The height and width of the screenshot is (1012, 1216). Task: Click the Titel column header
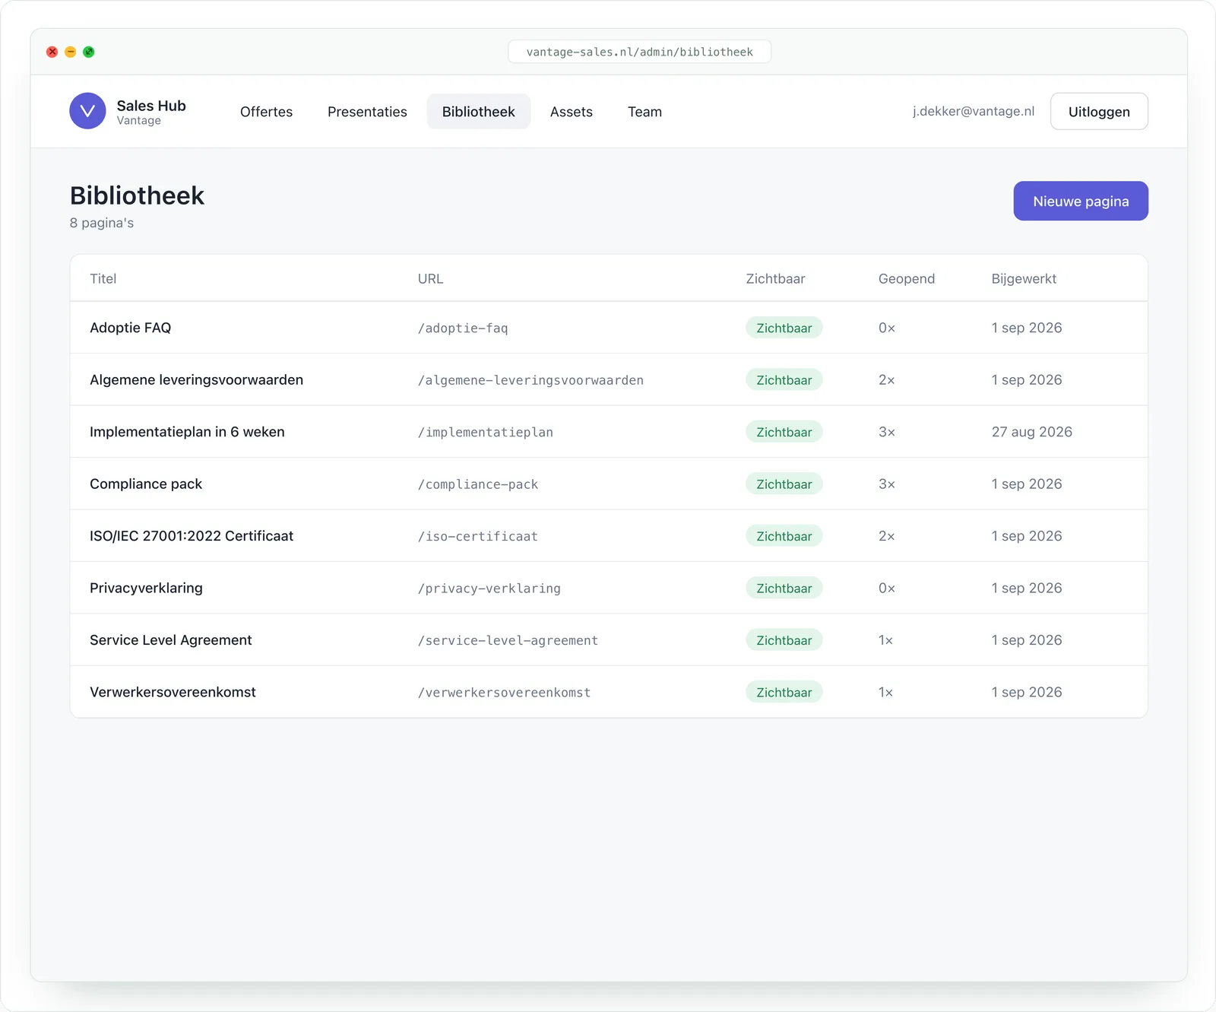tap(103, 278)
